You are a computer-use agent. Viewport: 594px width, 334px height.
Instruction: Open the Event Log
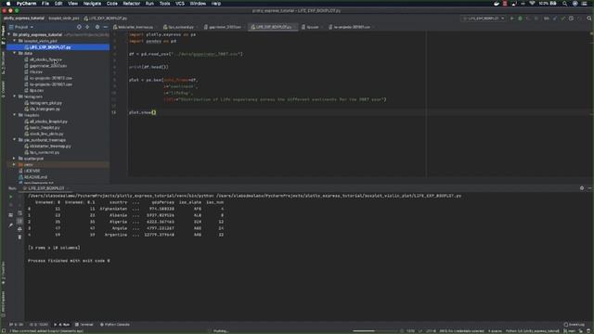point(575,325)
